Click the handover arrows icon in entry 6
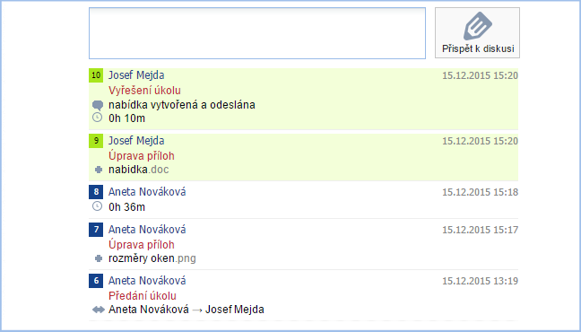Screen dimensions: 581x332 99,310
